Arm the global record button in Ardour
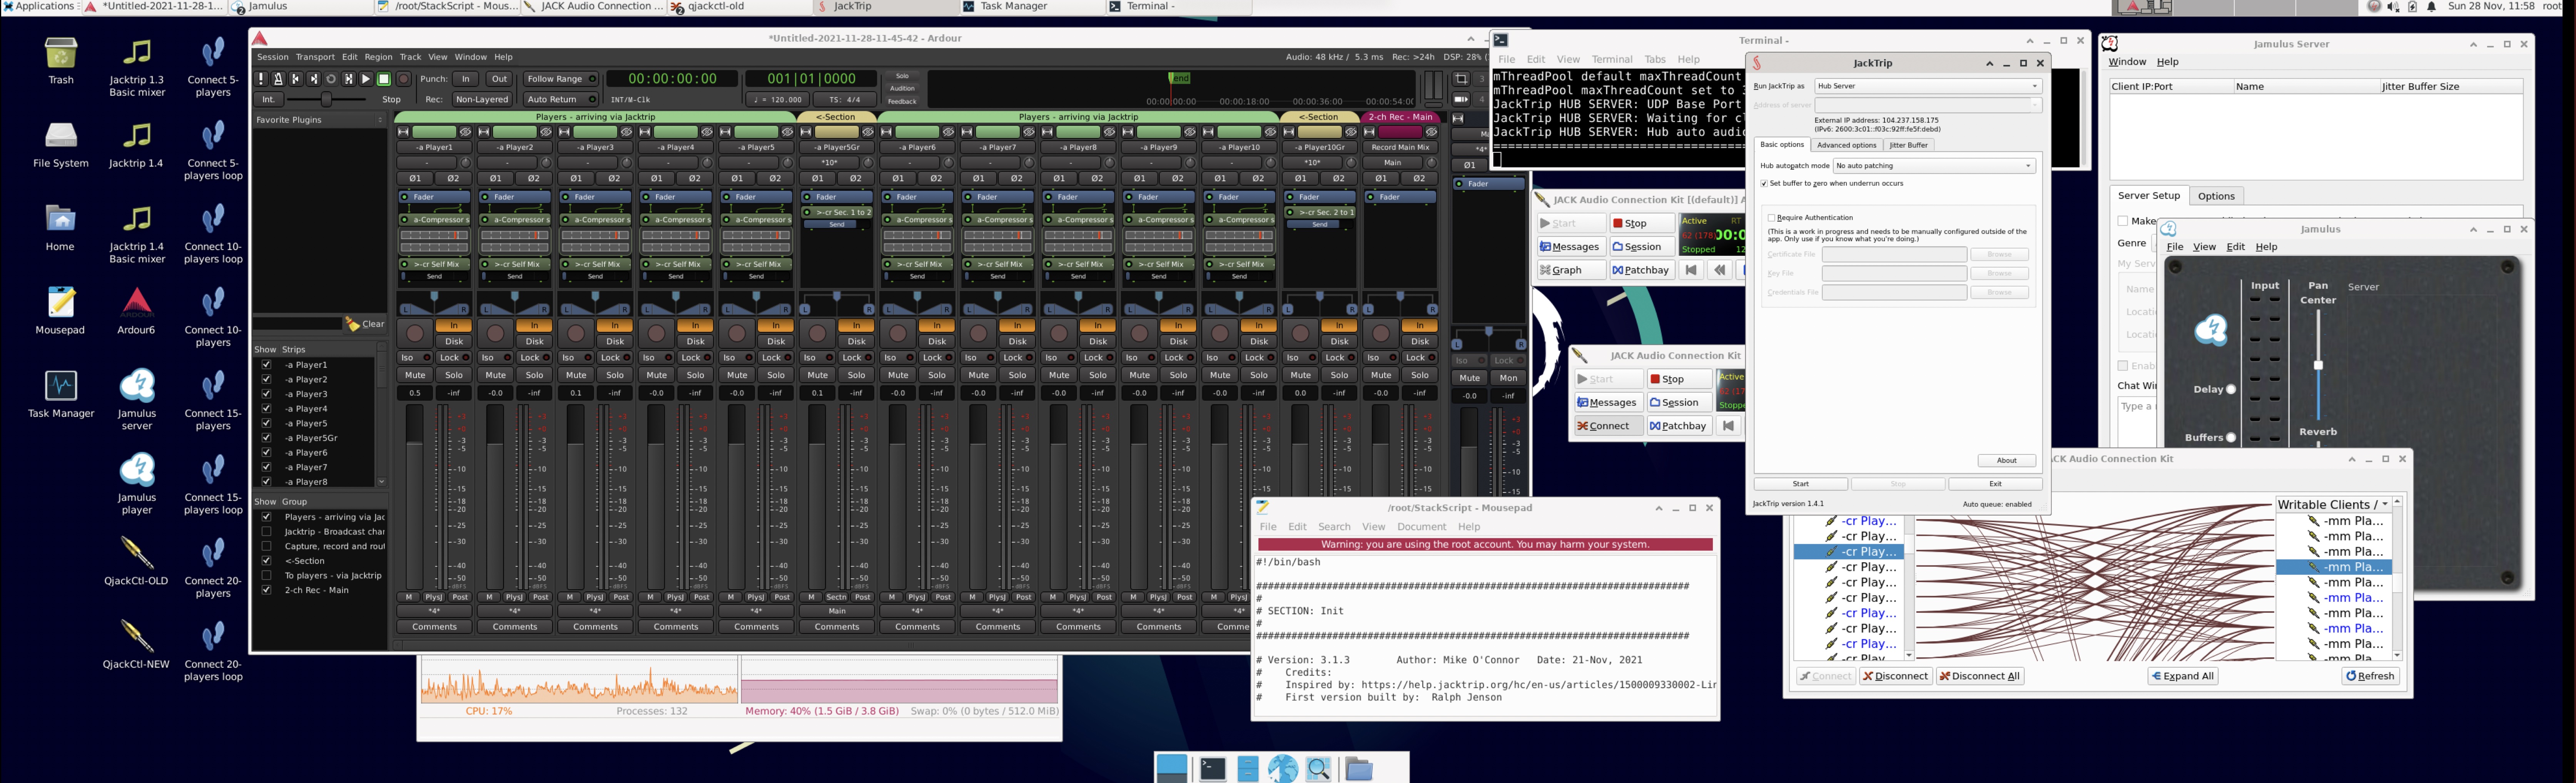 pyautogui.click(x=404, y=79)
